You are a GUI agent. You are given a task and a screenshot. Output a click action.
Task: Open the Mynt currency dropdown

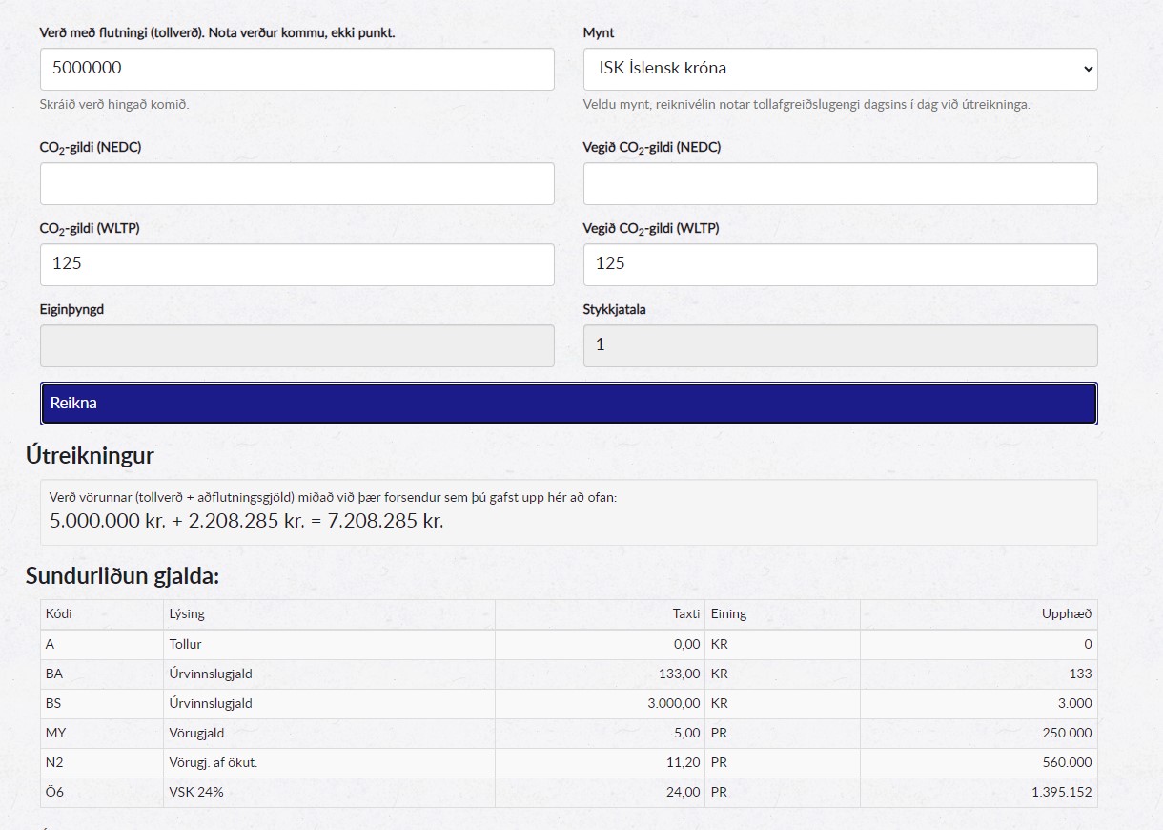pos(840,69)
